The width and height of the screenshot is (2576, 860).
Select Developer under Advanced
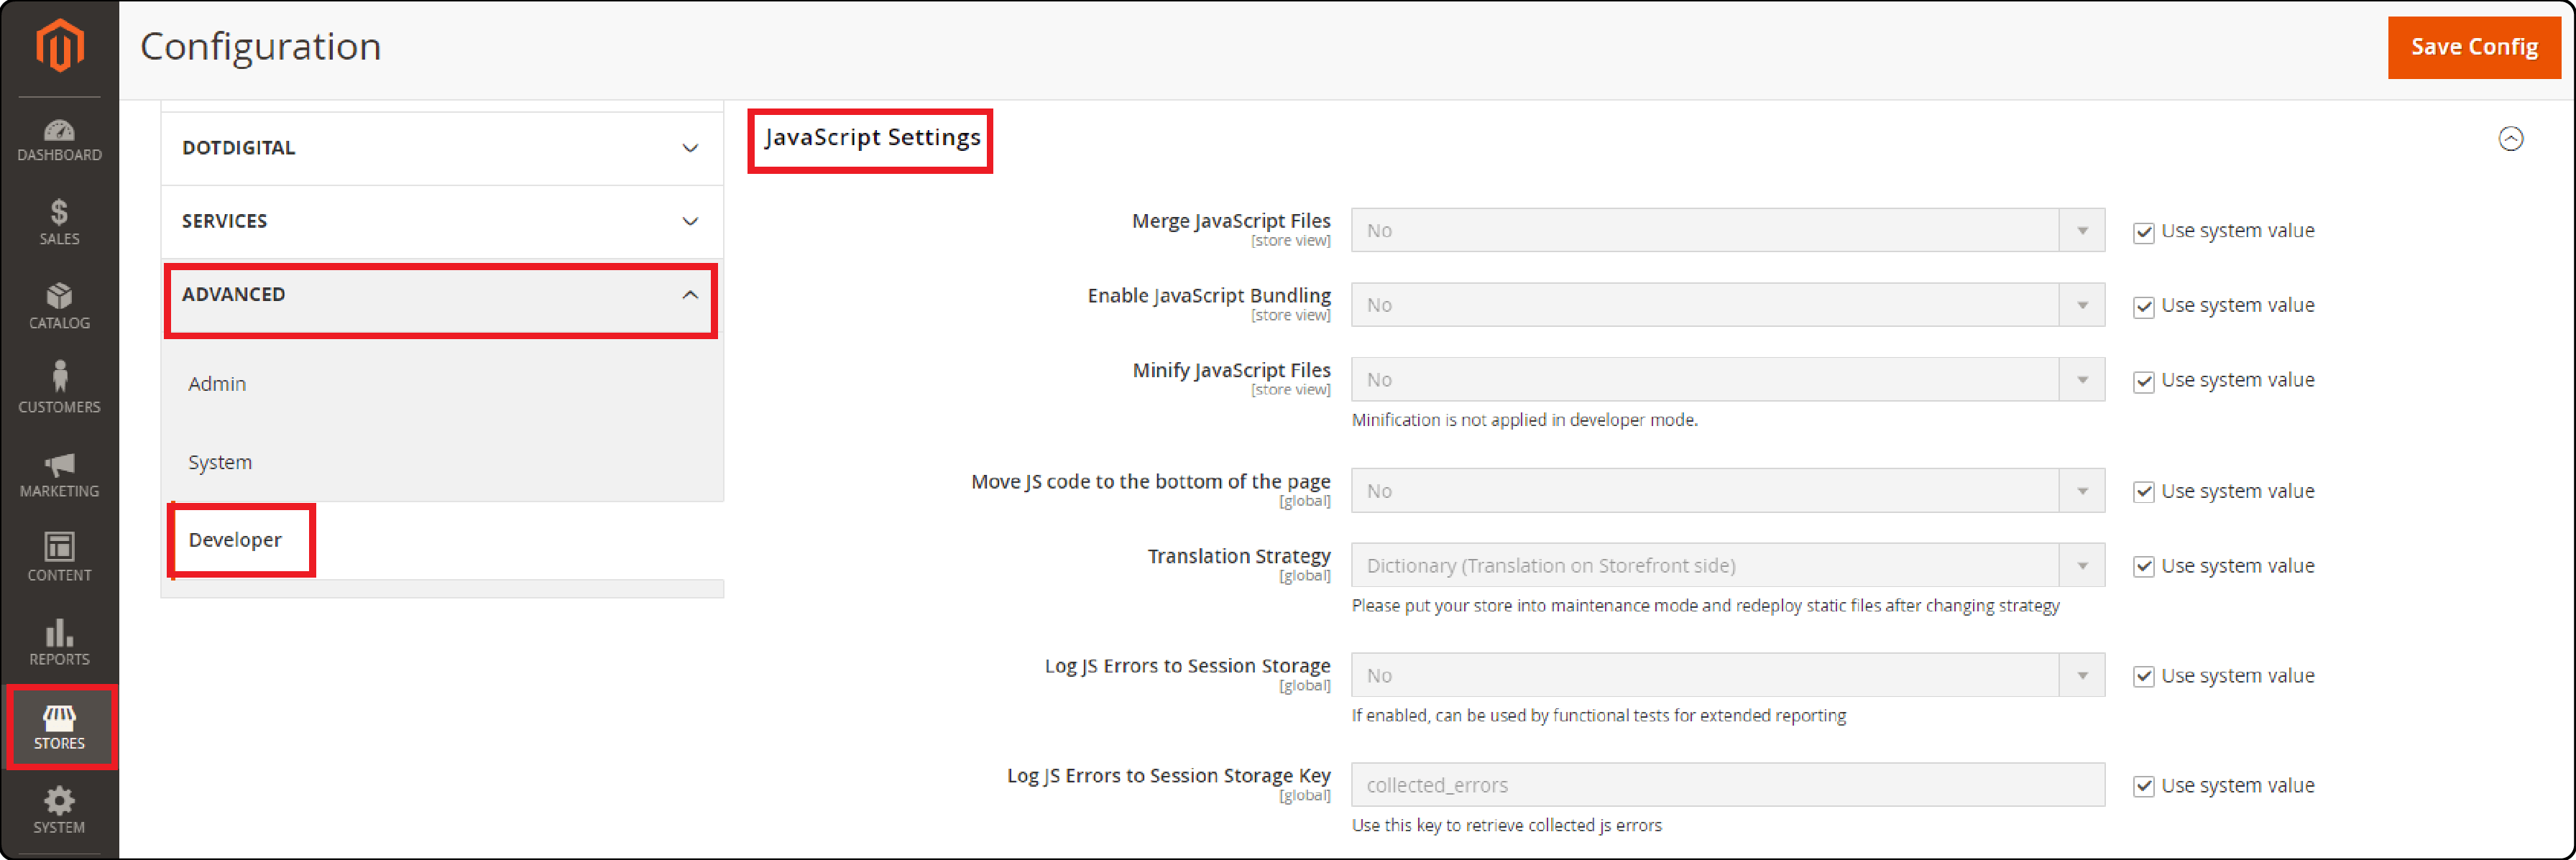coord(235,540)
